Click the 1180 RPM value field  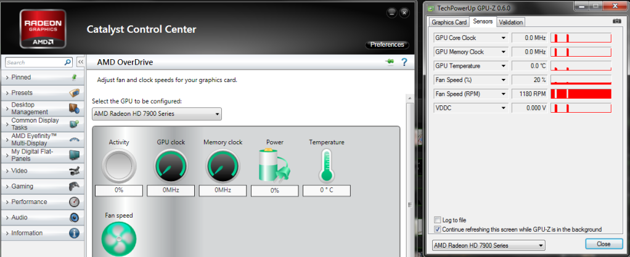coord(530,94)
